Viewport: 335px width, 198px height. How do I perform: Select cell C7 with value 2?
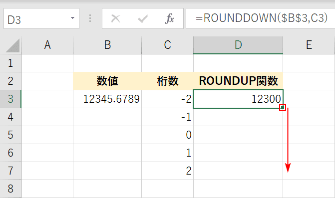click(168, 171)
